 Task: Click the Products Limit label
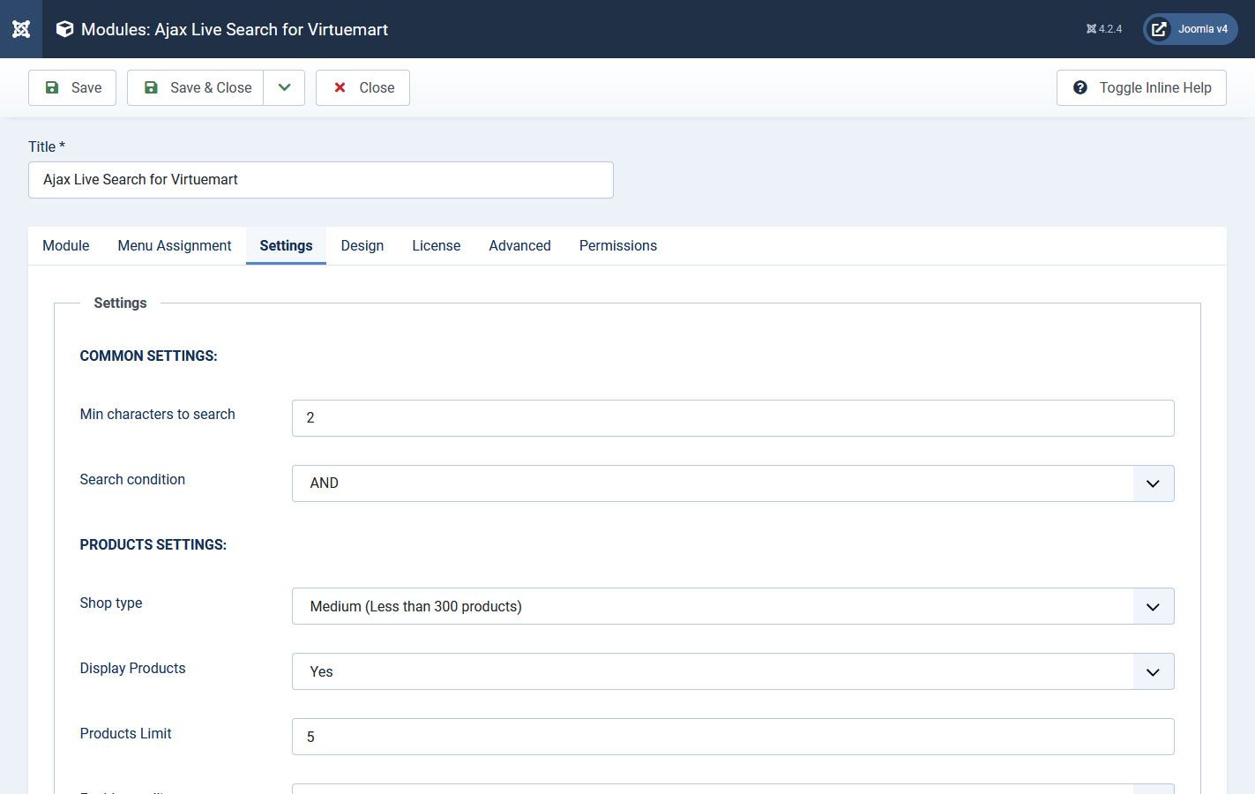(126, 734)
